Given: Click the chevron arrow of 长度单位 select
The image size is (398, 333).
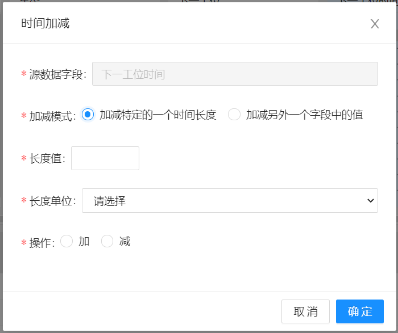Looking at the screenshot, I should pyautogui.click(x=370, y=201).
